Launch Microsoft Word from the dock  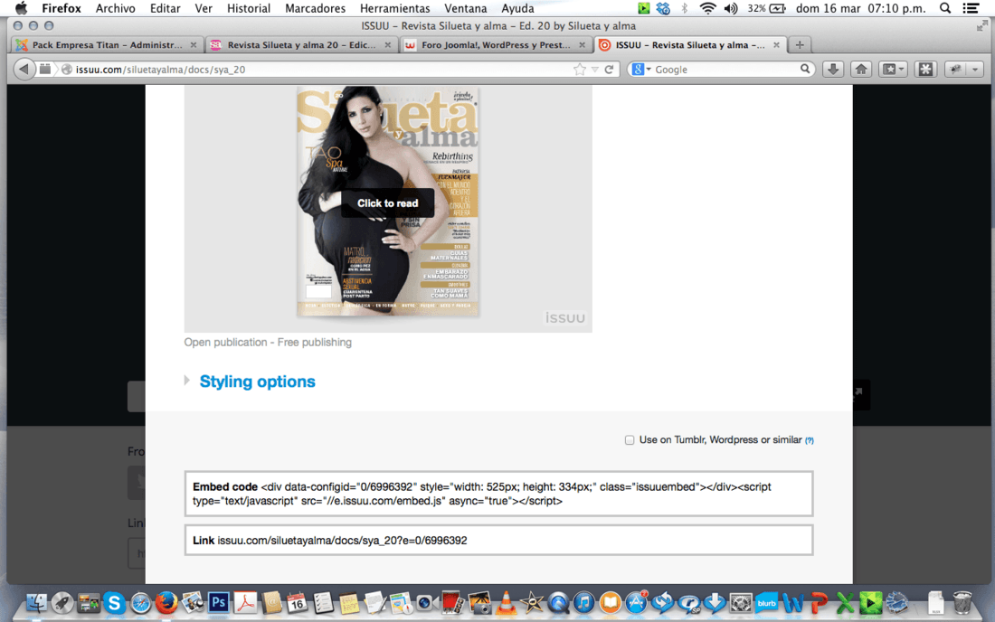[x=792, y=602]
